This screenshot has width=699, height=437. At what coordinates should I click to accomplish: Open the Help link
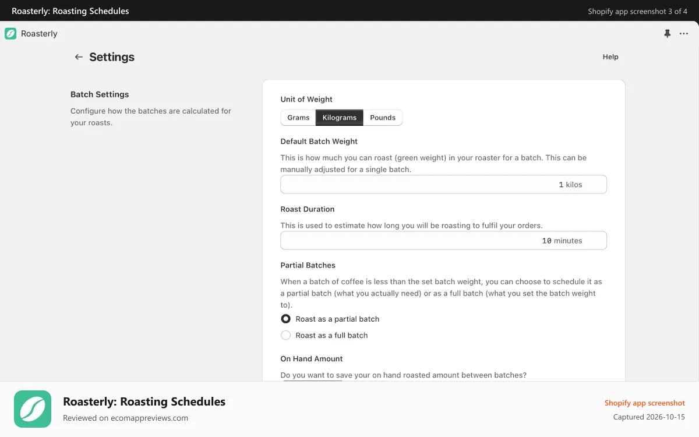coord(610,57)
